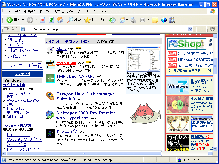
Task: Click the Vector PCShop banner
Action: coord(187,44)
